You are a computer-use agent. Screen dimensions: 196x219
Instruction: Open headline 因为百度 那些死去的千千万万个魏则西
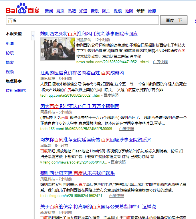coord(80,106)
